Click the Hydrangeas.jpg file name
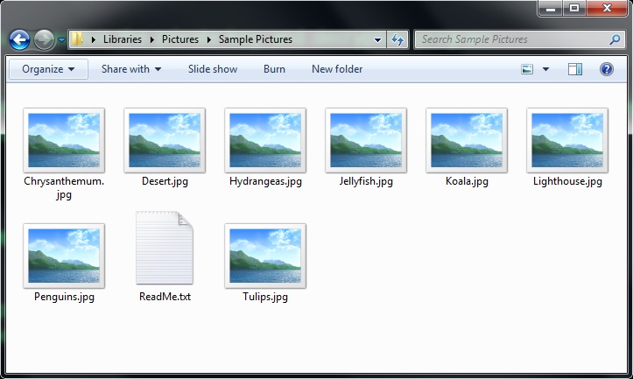 tap(265, 181)
